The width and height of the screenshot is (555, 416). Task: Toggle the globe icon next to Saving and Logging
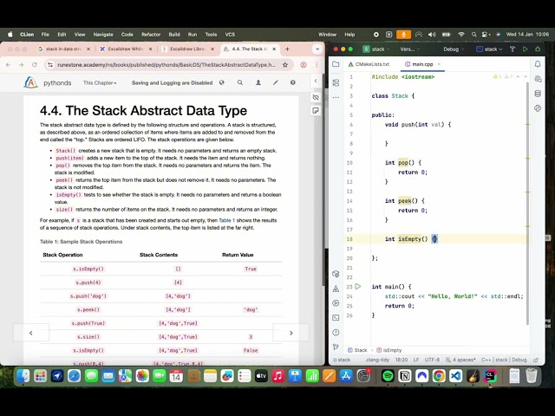tap(222, 82)
